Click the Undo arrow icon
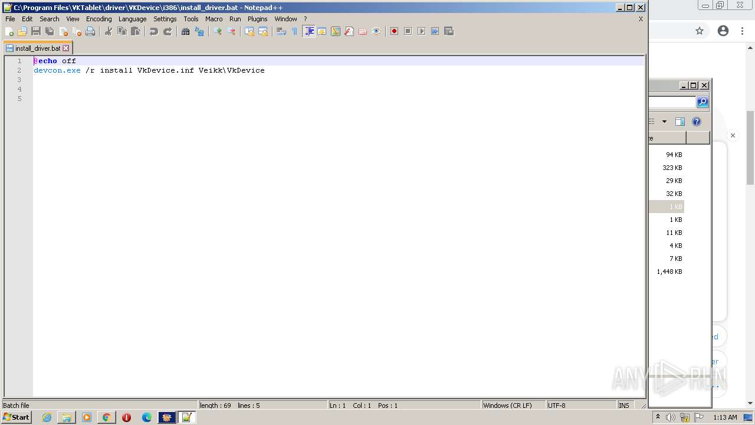 click(x=154, y=31)
